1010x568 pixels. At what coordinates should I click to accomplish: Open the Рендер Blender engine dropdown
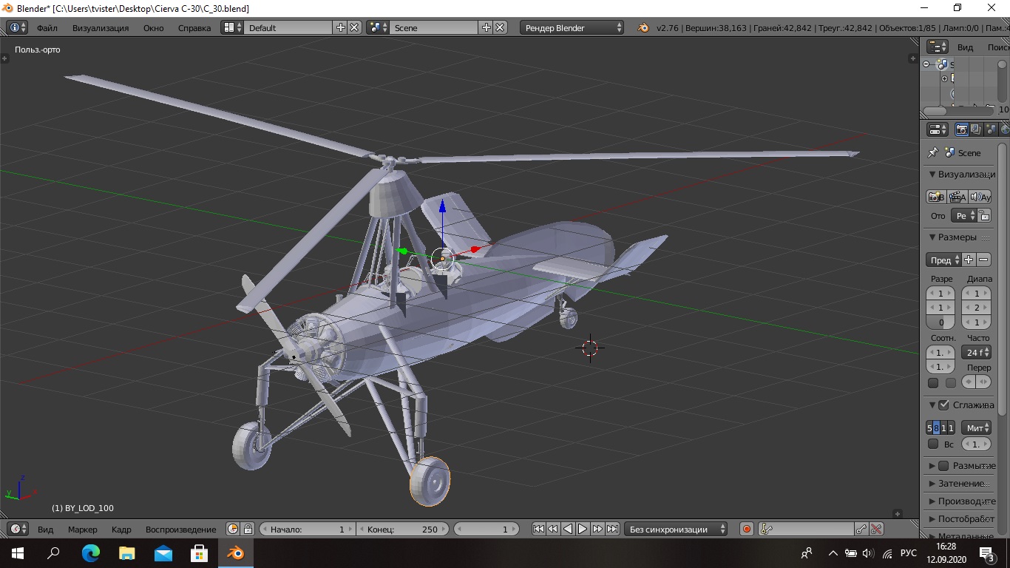point(573,27)
